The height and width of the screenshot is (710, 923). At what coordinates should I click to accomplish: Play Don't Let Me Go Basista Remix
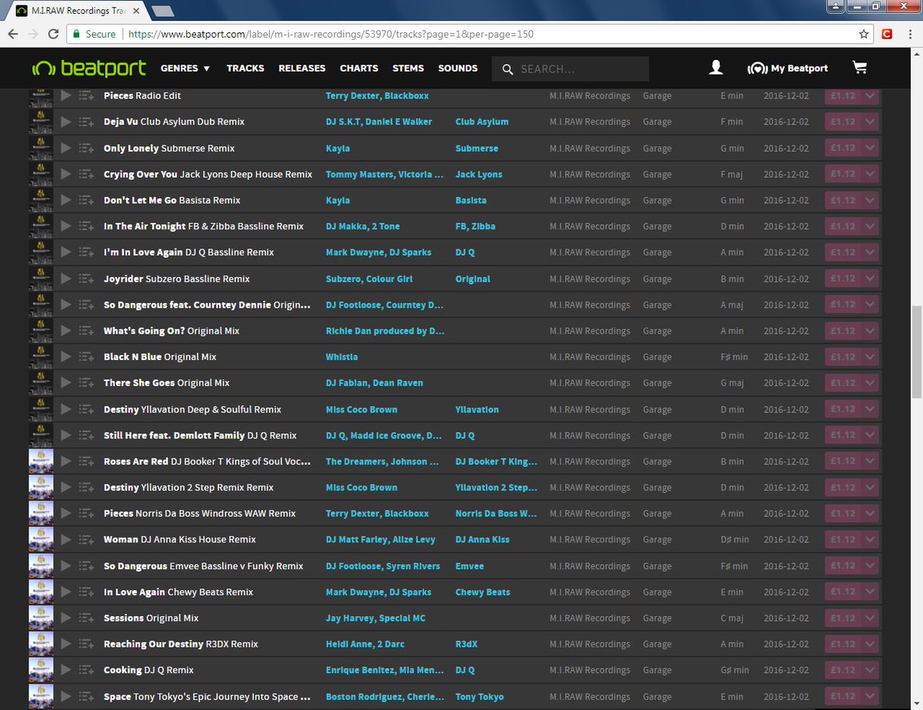pos(65,200)
